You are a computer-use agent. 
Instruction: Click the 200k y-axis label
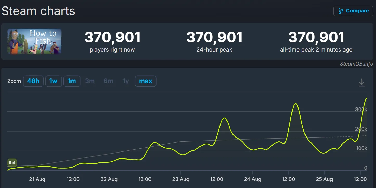[x=361, y=129]
